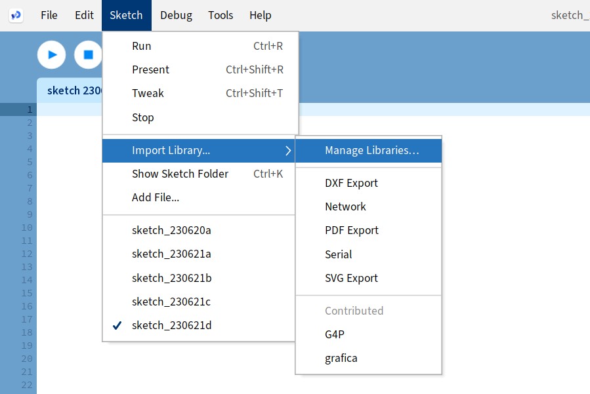
Task: Switch to sketch_230621b window
Action: [x=171, y=278]
